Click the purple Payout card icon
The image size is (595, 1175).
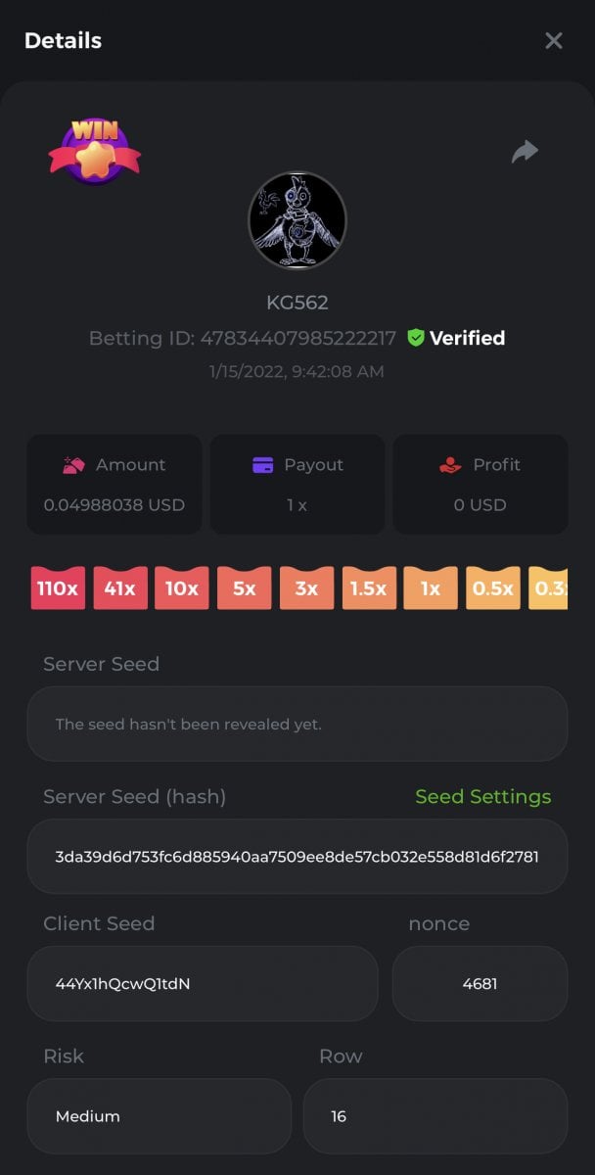pos(262,465)
